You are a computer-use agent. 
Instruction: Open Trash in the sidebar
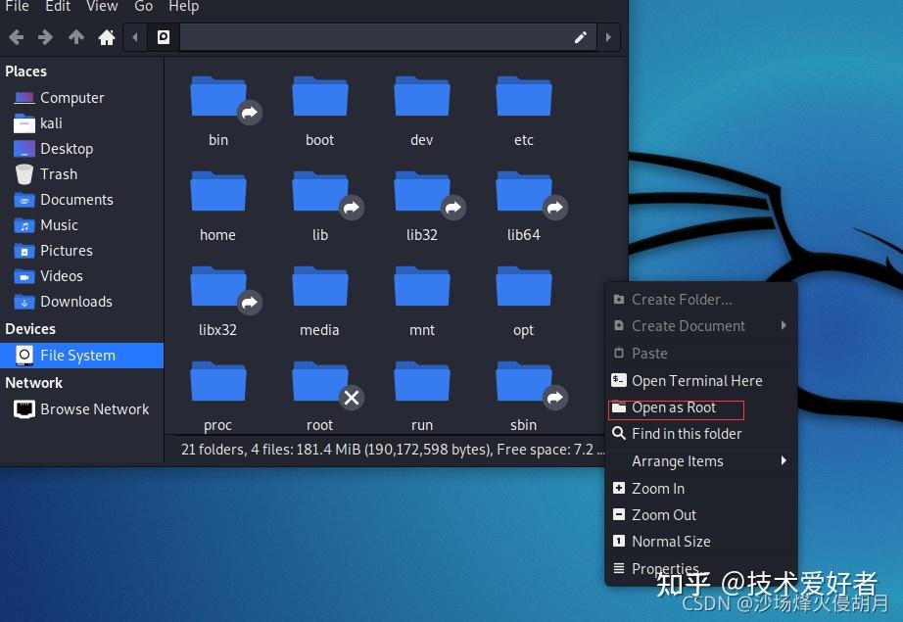pyautogui.click(x=81, y=174)
